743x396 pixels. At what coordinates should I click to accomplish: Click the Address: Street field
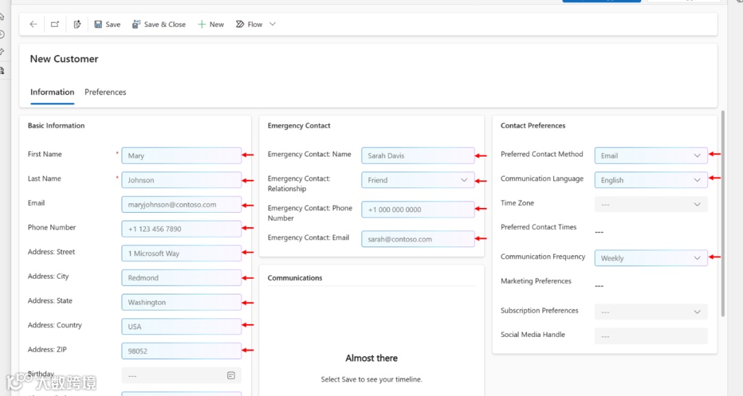[182, 253]
